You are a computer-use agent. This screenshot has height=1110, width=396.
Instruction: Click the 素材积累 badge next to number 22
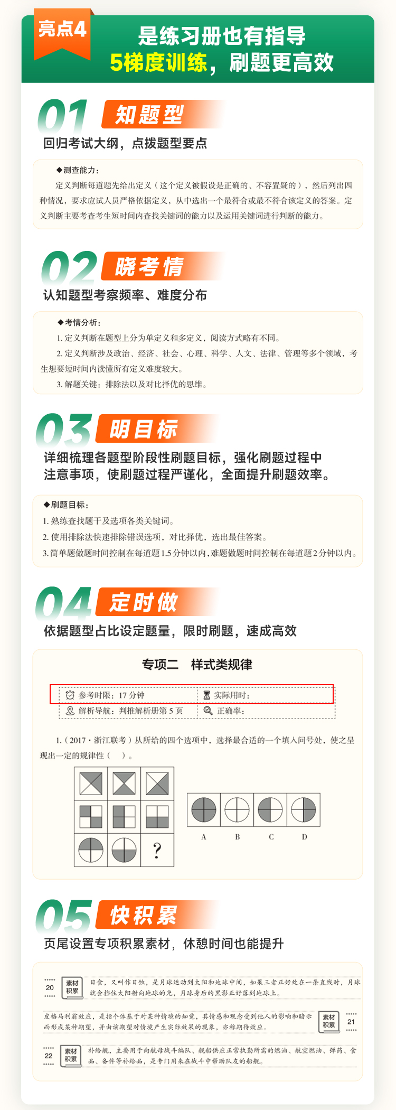click(71, 1055)
